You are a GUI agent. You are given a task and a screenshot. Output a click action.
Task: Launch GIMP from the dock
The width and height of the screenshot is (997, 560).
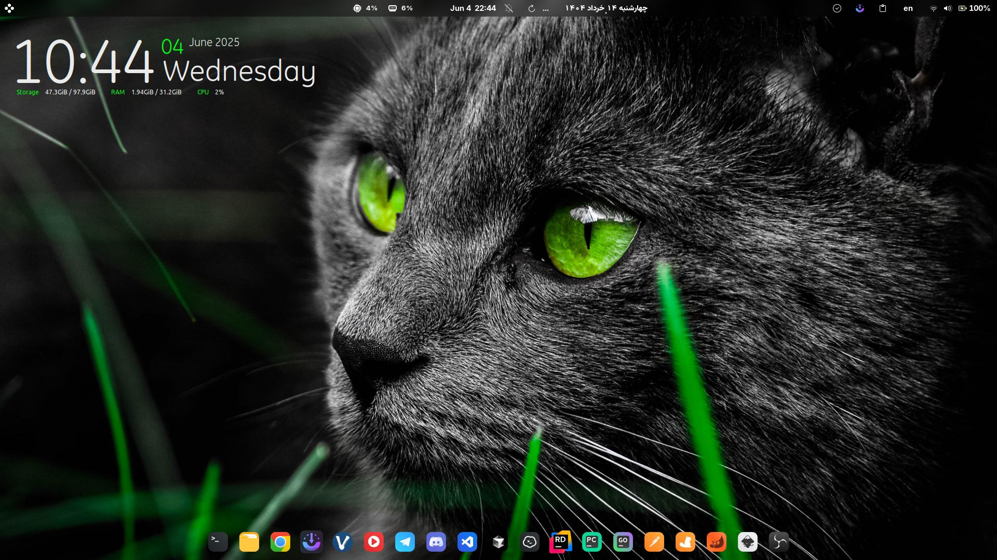(x=717, y=542)
